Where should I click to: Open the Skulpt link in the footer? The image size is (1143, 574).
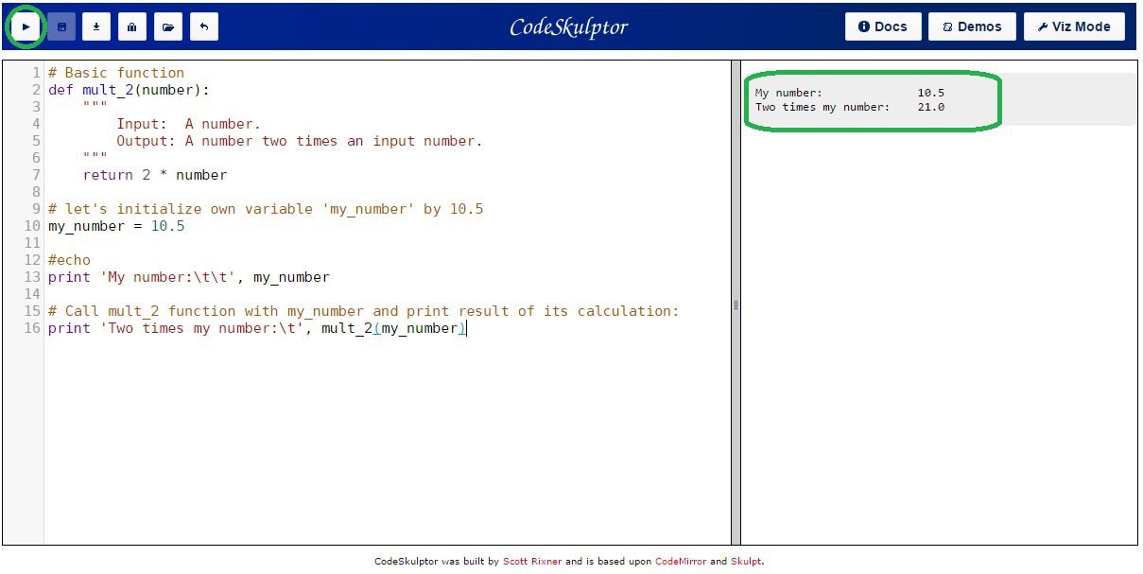click(746, 562)
